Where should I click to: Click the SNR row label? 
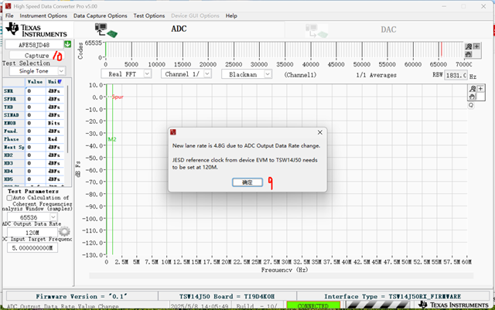(x=9, y=91)
